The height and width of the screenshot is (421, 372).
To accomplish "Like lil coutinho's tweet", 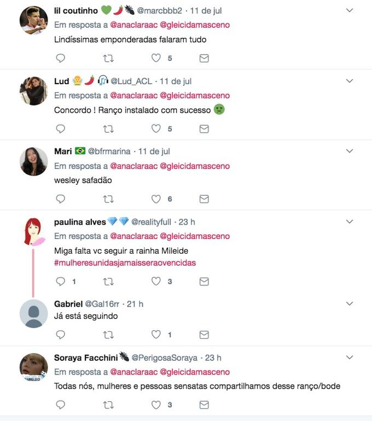I will click(x=156, y=58).
